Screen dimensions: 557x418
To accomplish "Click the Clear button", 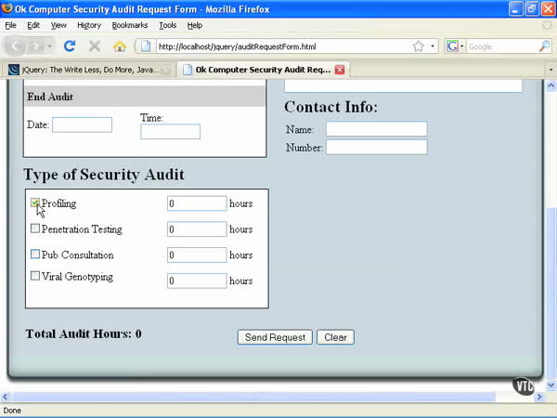I will tap(335, 337).
